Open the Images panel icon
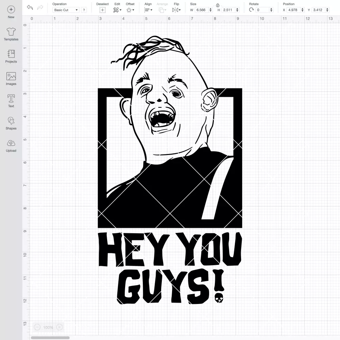Screen dimensions: 340x340 click(x=11, y=76)
